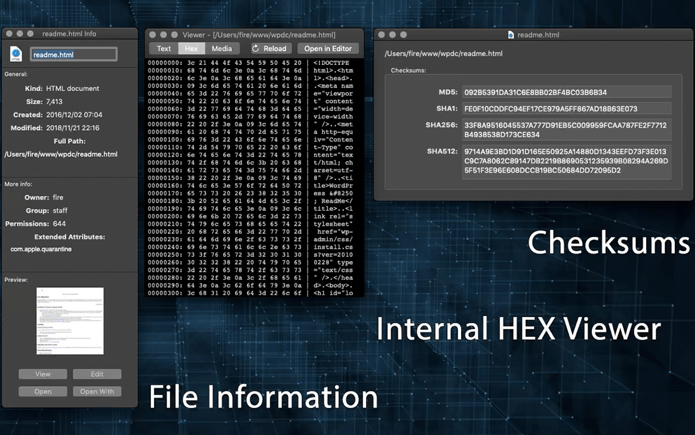Zoom the checksums readme.html window

[403, 35]
